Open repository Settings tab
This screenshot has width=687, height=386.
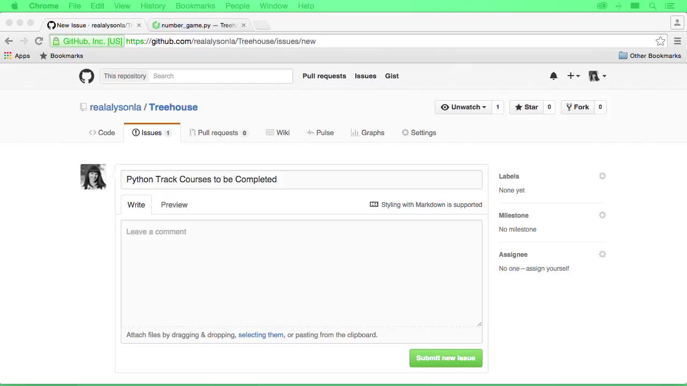point(419,133)
